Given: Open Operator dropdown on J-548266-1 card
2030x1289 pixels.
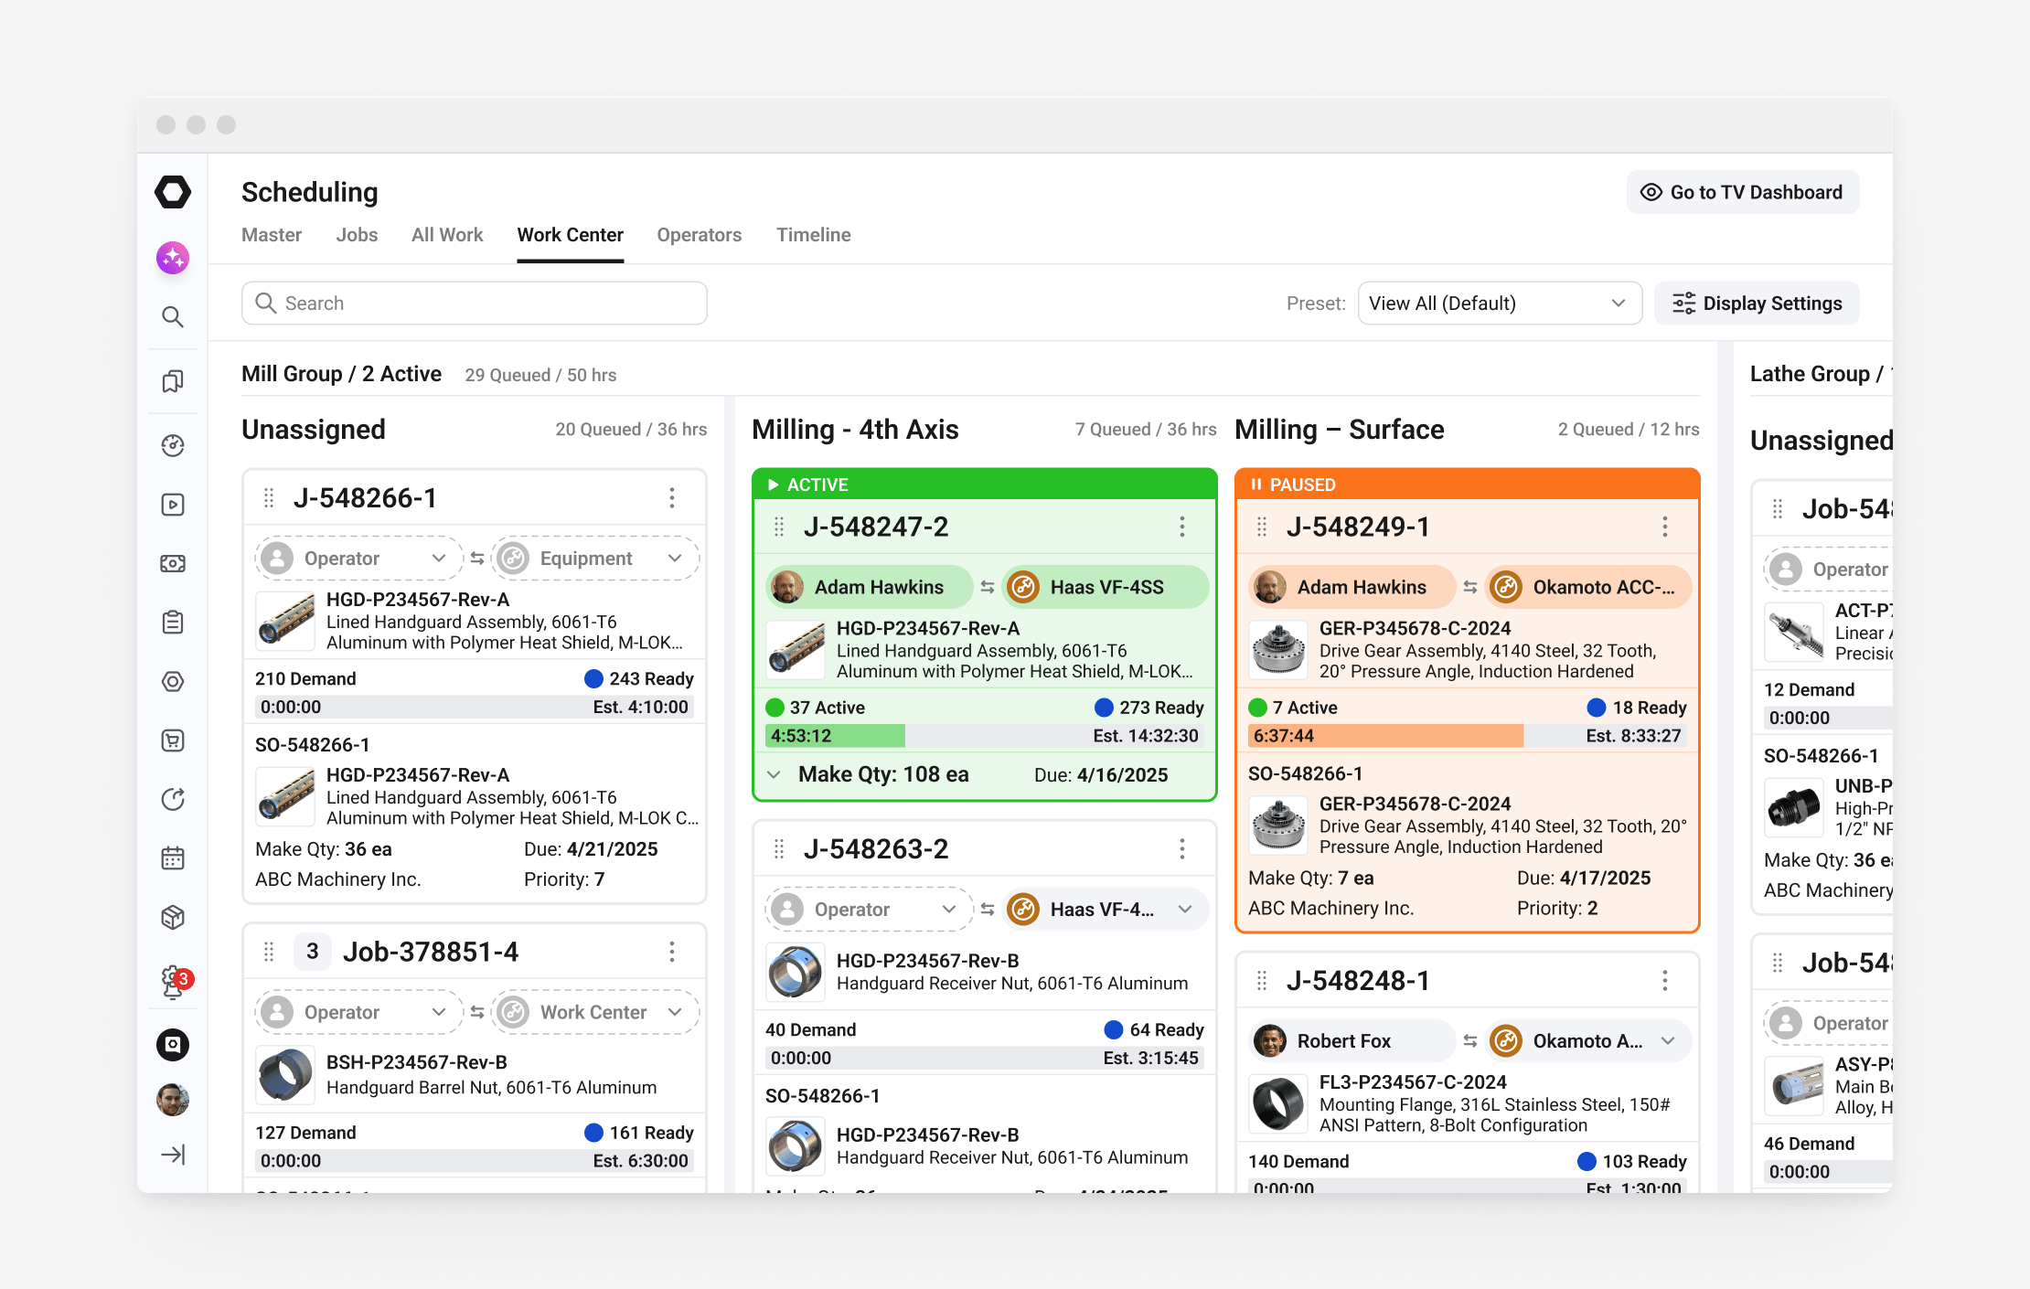Looking at the screenshot, I should 359,559.
